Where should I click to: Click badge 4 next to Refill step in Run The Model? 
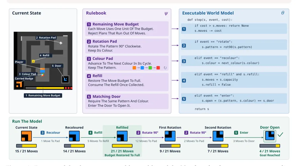coord(91,133)
